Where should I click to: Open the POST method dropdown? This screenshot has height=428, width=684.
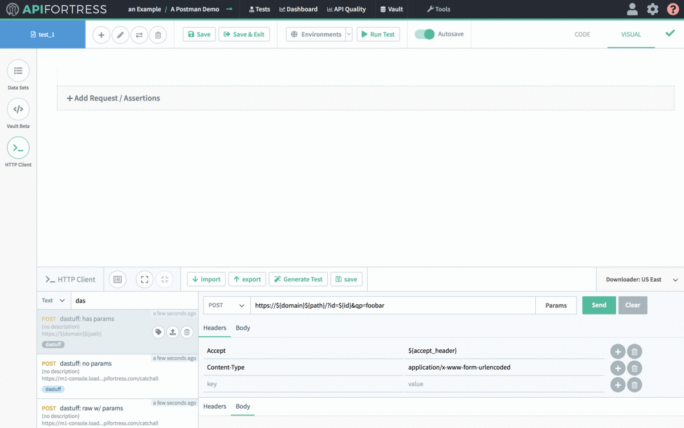226,305
